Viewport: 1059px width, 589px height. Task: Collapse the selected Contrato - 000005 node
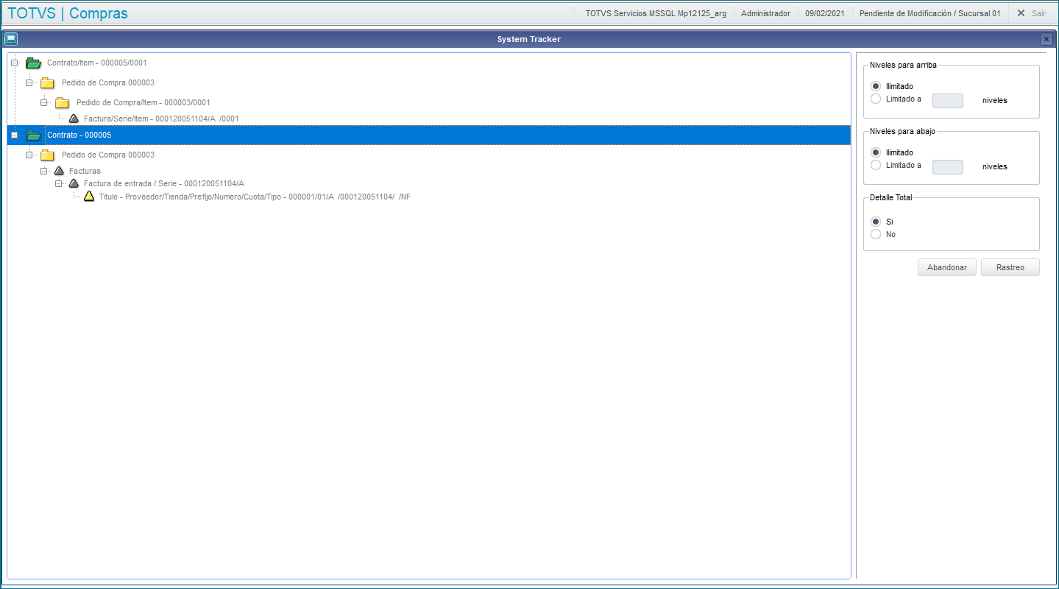tap(15, 135)
